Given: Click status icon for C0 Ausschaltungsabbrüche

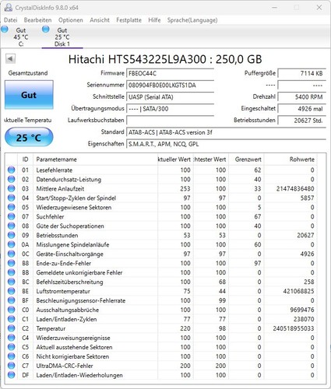Looking at the screenshot, I should pos(11,310).
